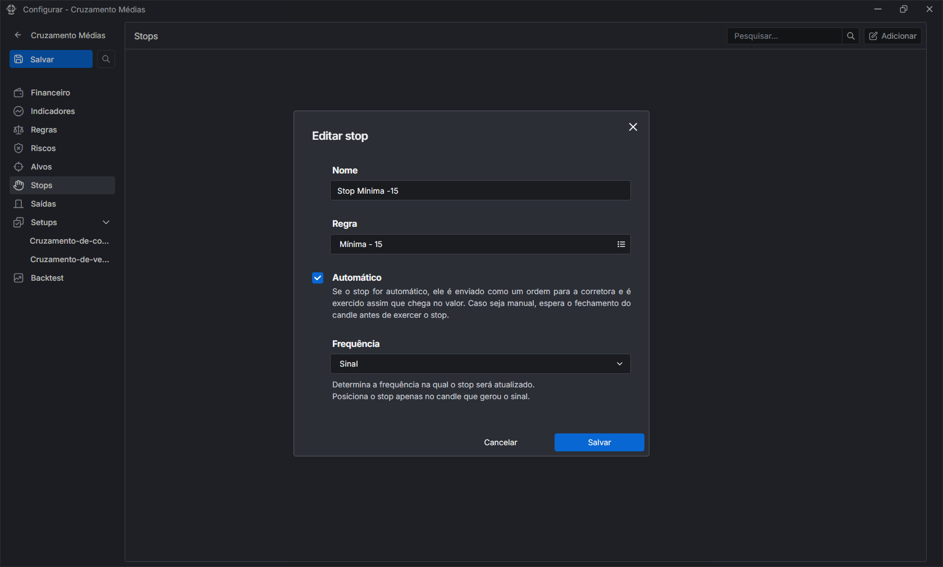Select the Cruzamento-de-co... setup item
Viewport: 943px width, 567px height.
click(x=69, y=241)
